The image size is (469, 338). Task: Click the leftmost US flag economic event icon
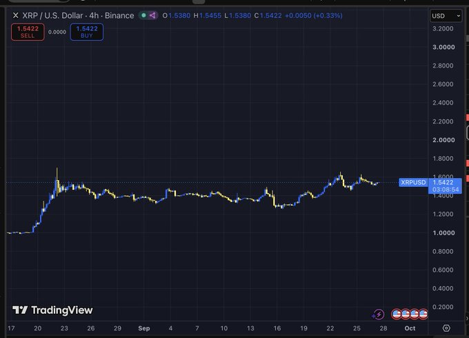coord(397,315)
